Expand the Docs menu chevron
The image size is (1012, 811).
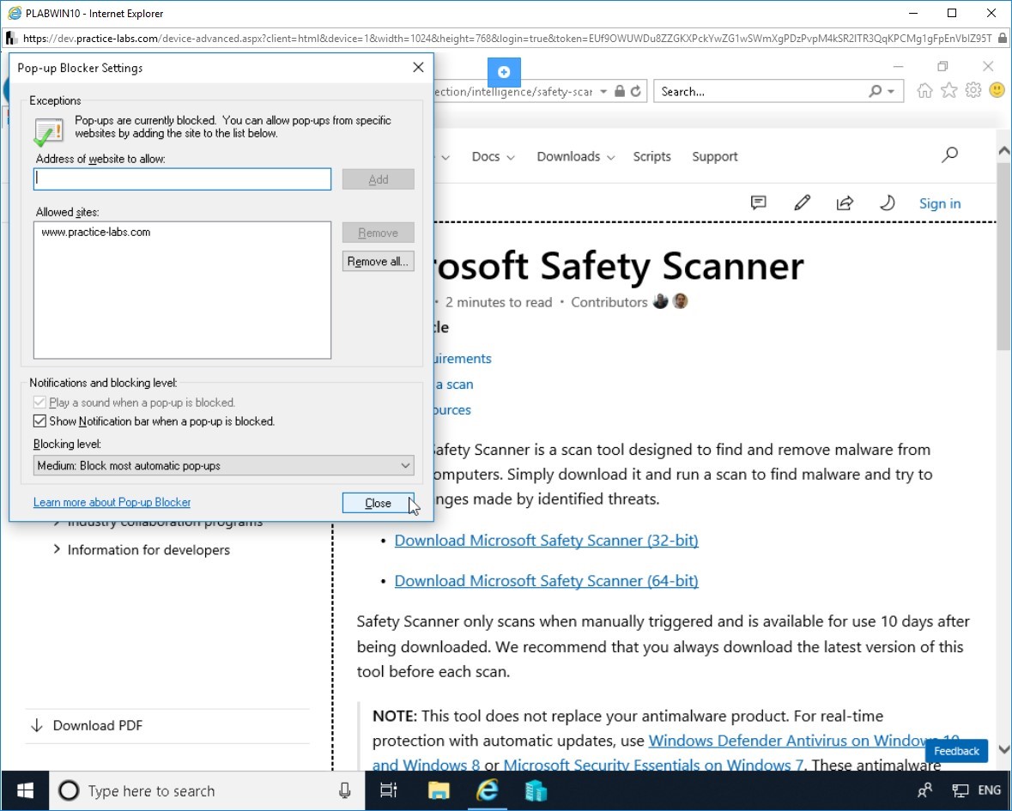tap(511, 157)
